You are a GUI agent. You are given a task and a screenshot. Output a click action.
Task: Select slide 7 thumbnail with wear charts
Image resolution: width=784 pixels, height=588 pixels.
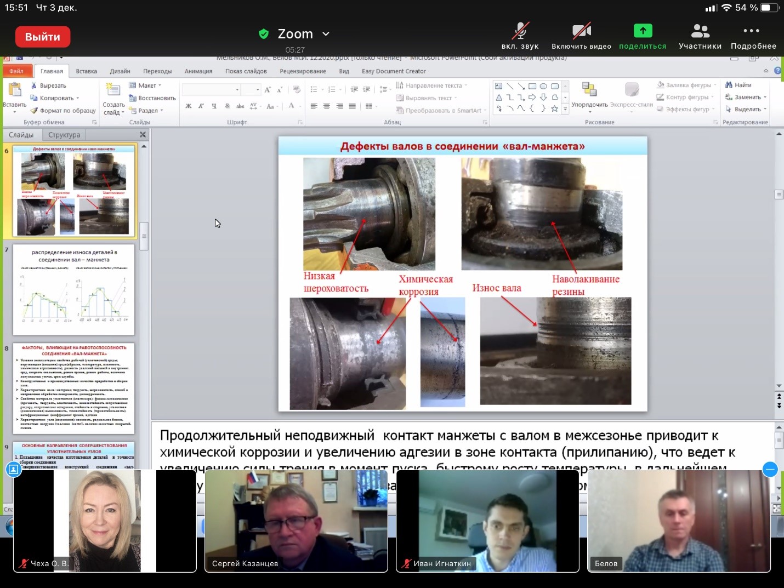(x=73, y=289)
